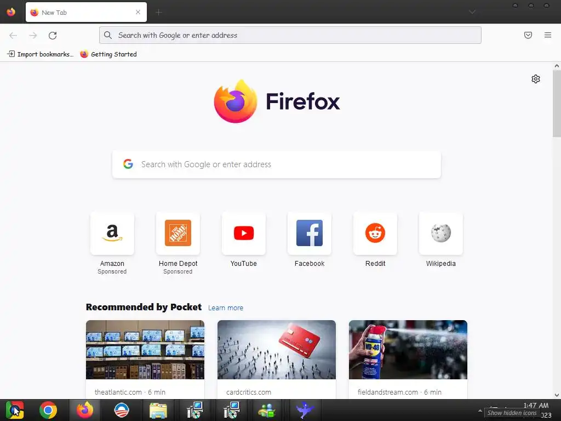
Task: Click the Recommended by Pocket heading
Action: [144, 307]
